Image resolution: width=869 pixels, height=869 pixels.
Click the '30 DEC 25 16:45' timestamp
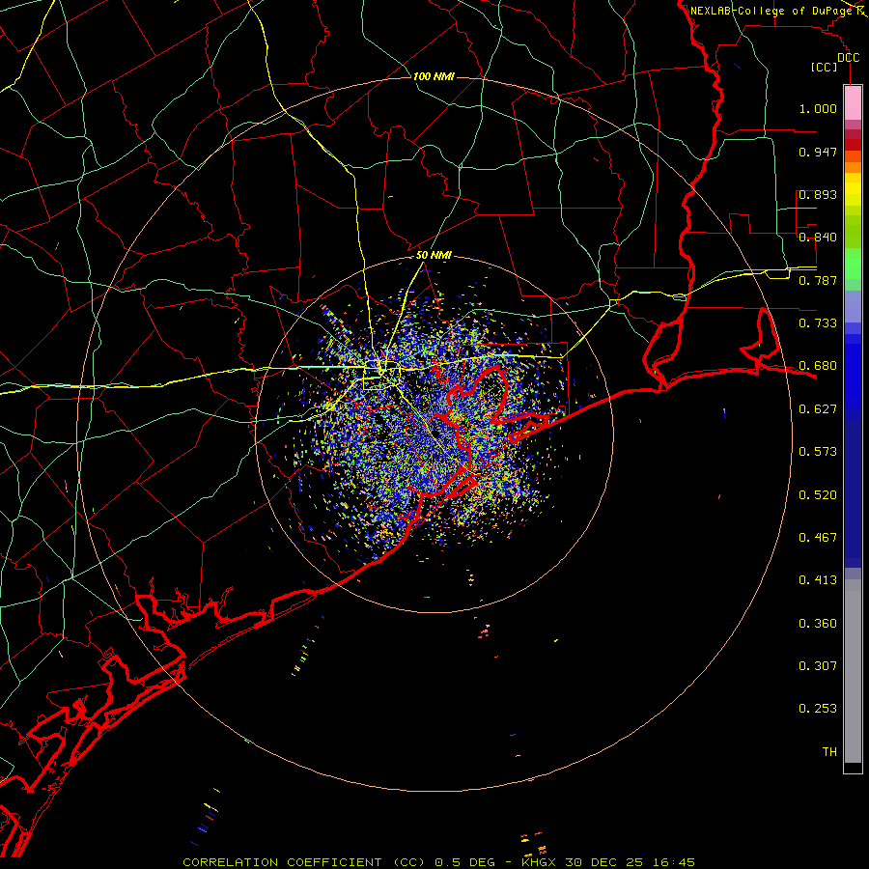[631, 862]
